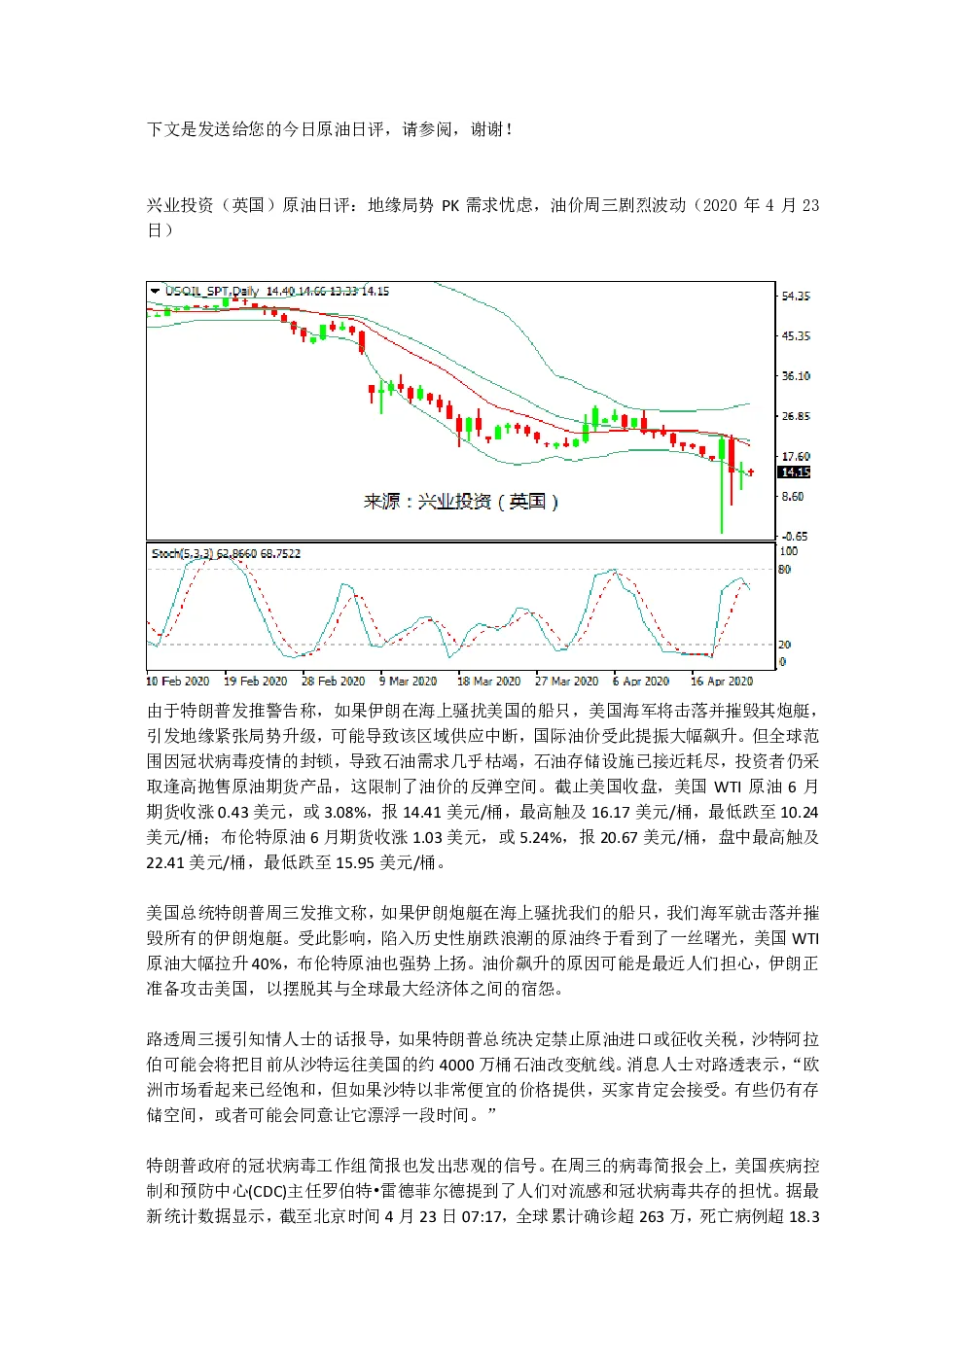The width and height of the screenshot is (965, 1364).
Task: Click the paragraph starting 特朗普政府的冠状病毒工作组
Action: click(x=482, y=1191)
